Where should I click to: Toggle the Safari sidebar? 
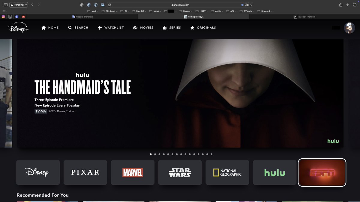(5, 5)
